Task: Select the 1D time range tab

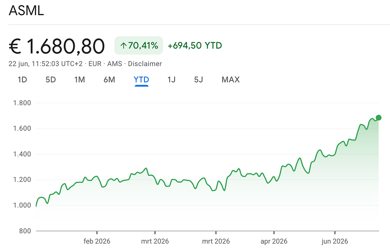Action: click(22, 80)
